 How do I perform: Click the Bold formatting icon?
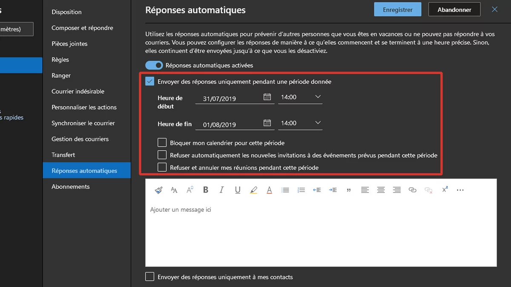tap(206, 190)
